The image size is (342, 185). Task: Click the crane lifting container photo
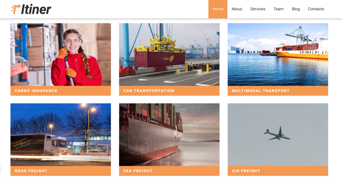(169, 55)
